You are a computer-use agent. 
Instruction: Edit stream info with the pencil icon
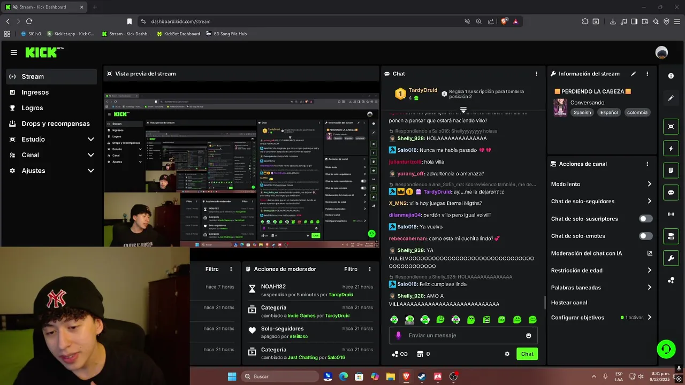coord(634,74)
